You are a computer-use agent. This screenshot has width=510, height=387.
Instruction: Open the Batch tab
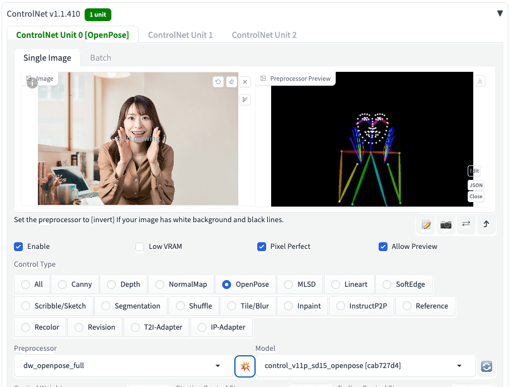click(101, 58)
